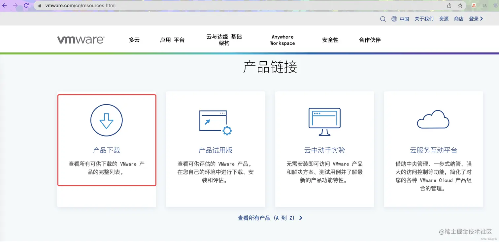Image resolution: width=499 pixels, height=242 pixels.
Task: Open the 应用 平台 navigation menu
Action: tap(172, 40)
